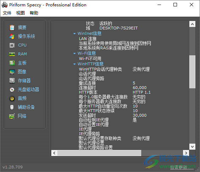
Task: Click the vertical scrollbar up arrow
Action: point(192,24)
